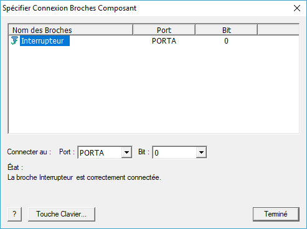The height and width of the screenshot is (229, 307).
Task: Click the dialog title bar text
Action: [69, 8]
